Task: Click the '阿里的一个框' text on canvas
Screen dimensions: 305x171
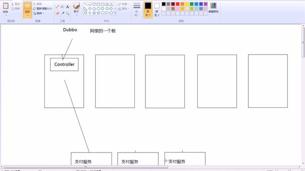Action: point(103,31)
